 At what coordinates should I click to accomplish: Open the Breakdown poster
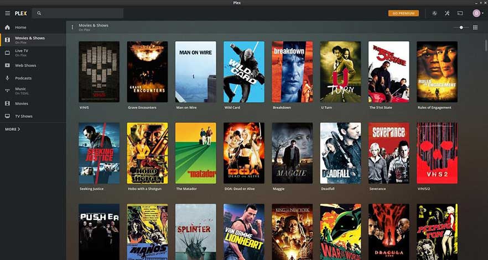tap(292, 72)
